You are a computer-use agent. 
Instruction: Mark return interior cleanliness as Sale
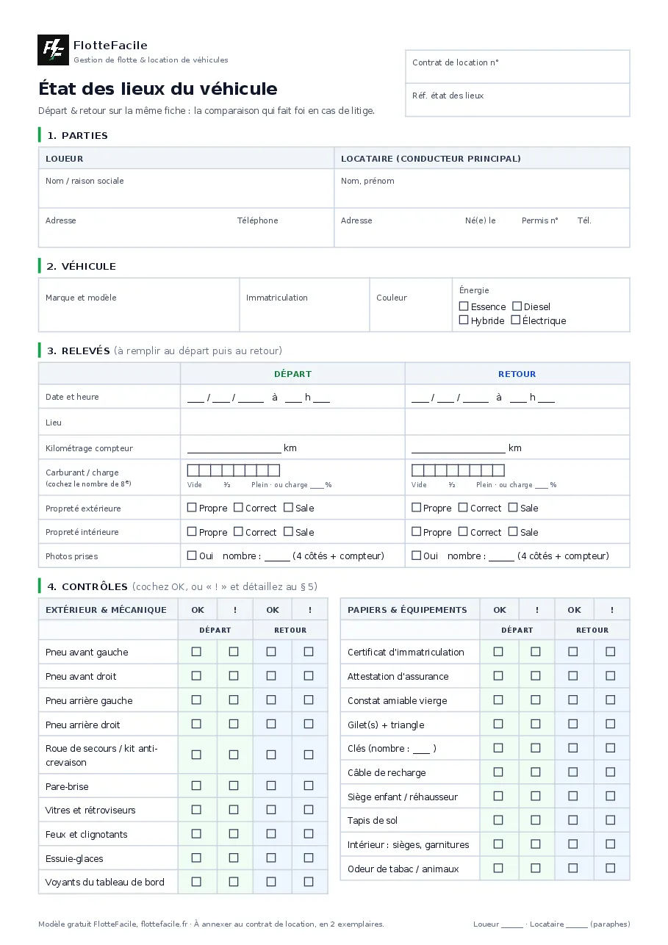[x=513, y=532]
